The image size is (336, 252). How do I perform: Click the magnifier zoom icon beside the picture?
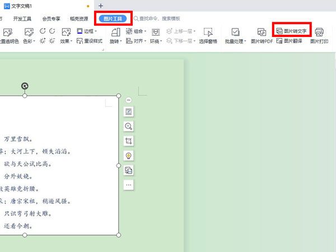(129, 126)
